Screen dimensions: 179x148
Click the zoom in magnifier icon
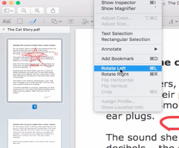coord(37,11)
